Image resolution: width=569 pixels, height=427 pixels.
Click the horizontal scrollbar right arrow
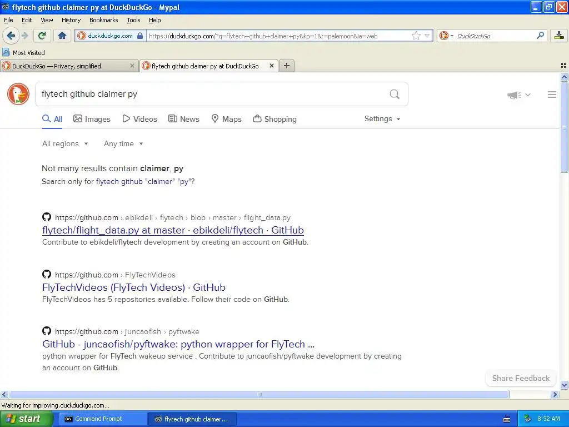[x=555, y=394]
